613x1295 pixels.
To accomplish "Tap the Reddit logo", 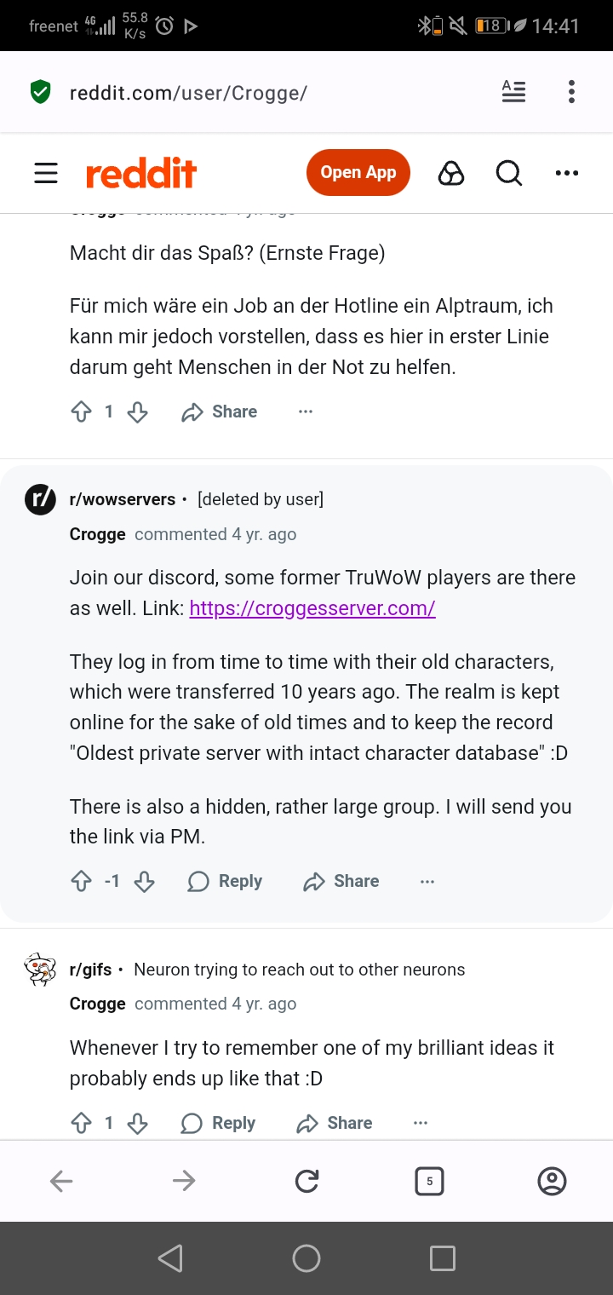I will (x=141, y=174).
